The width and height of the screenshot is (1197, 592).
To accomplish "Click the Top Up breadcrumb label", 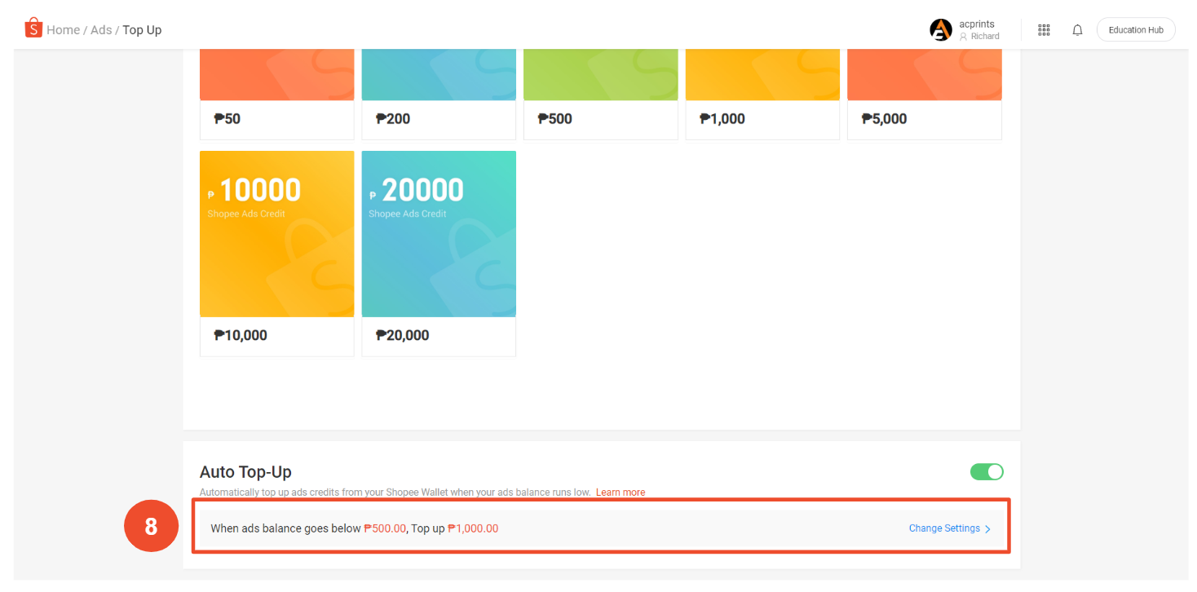I will coord(142,30).
